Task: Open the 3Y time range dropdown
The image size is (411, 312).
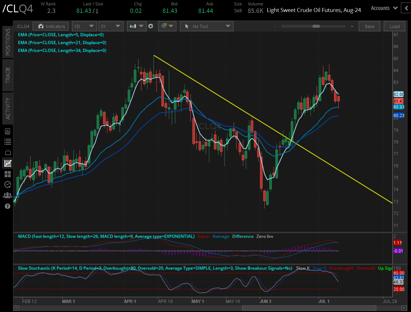Action: (111, 26)
